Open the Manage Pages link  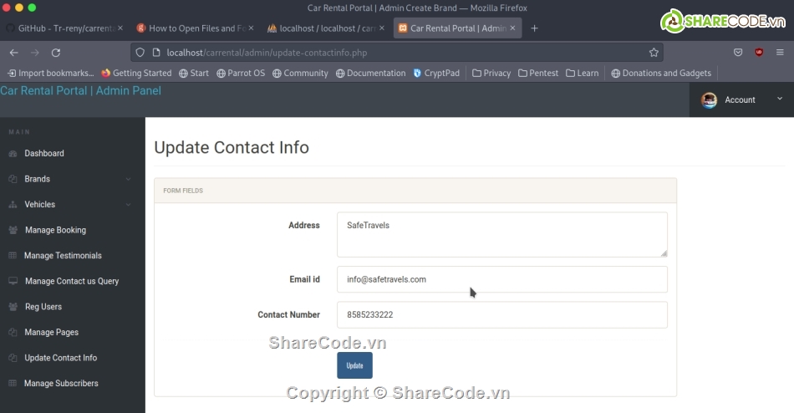(51, 333)
